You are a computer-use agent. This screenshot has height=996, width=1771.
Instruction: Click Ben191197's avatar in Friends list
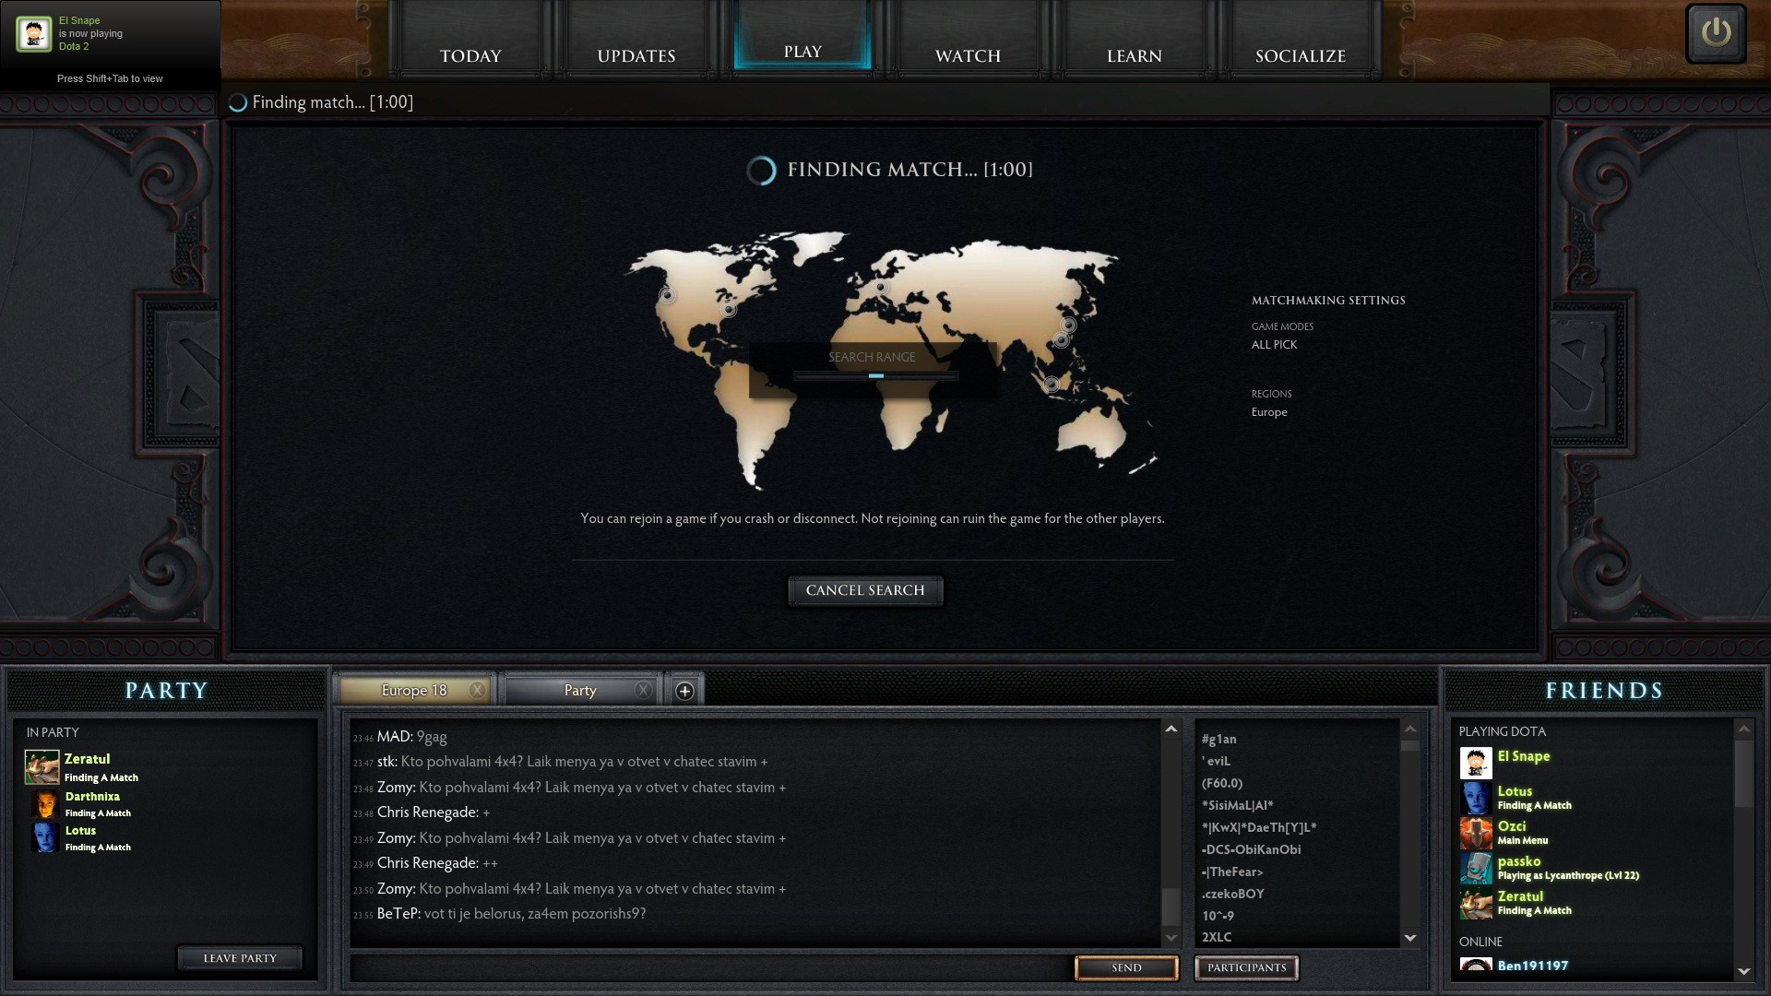[1476, 965]
